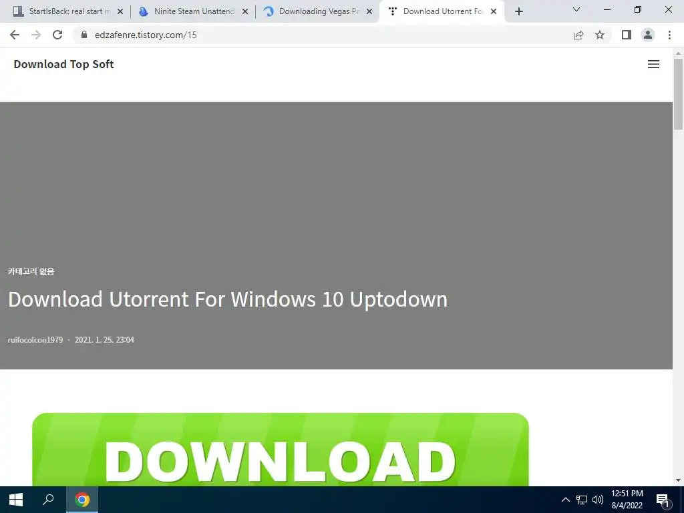Open the author link ruifocolcon1979
The height and width of the screenshot is (513, 684).
35,339
